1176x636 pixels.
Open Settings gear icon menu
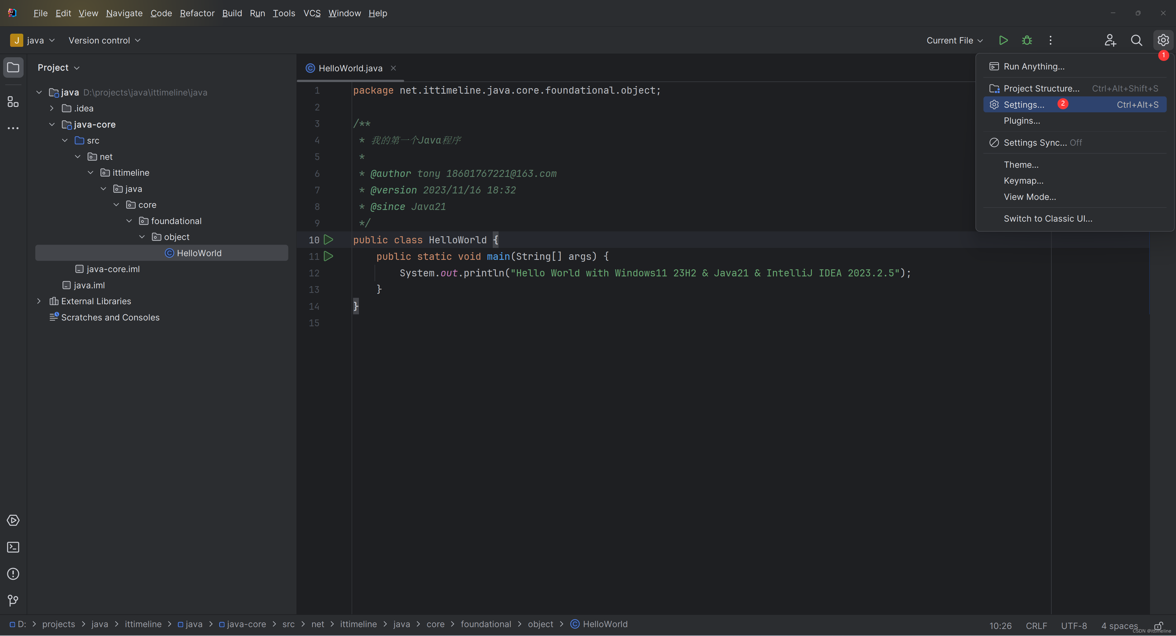tap(1163, 41)
